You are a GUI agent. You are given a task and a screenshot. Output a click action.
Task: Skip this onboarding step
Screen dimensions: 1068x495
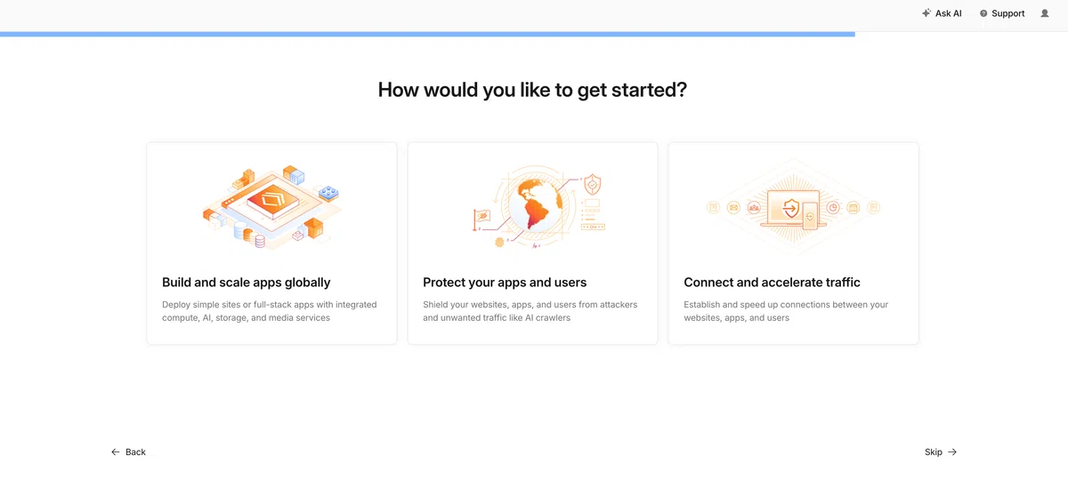[941, 452]
